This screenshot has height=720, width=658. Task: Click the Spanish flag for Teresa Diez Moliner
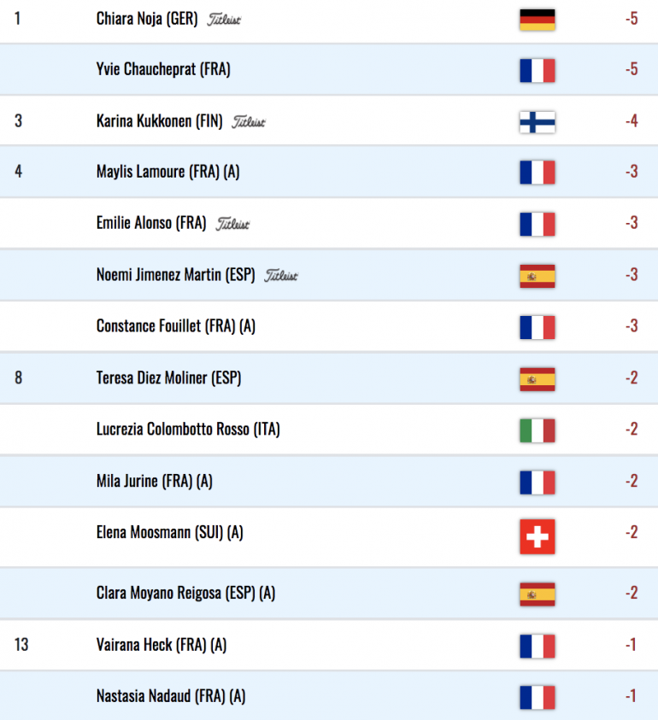tap(538, 379)
